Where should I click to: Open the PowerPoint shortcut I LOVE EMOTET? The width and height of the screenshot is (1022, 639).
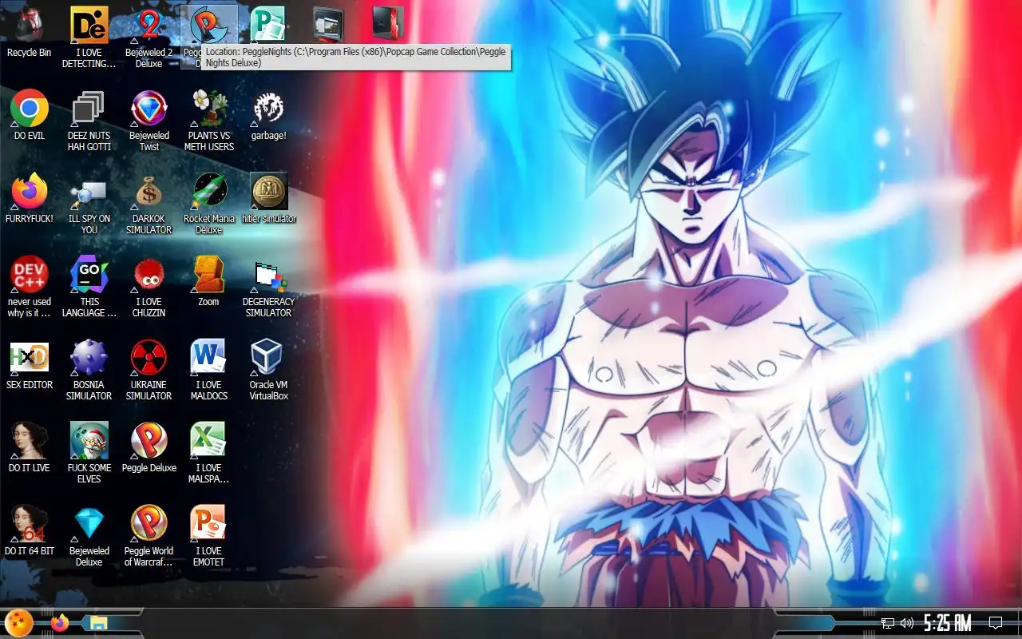[209, 523]
